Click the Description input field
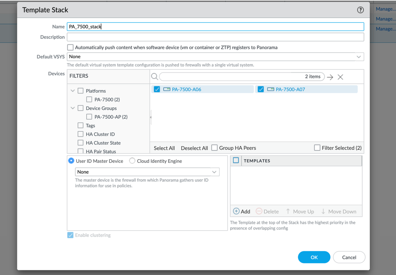Screen dimensions: 396x275 coord(215,37)
